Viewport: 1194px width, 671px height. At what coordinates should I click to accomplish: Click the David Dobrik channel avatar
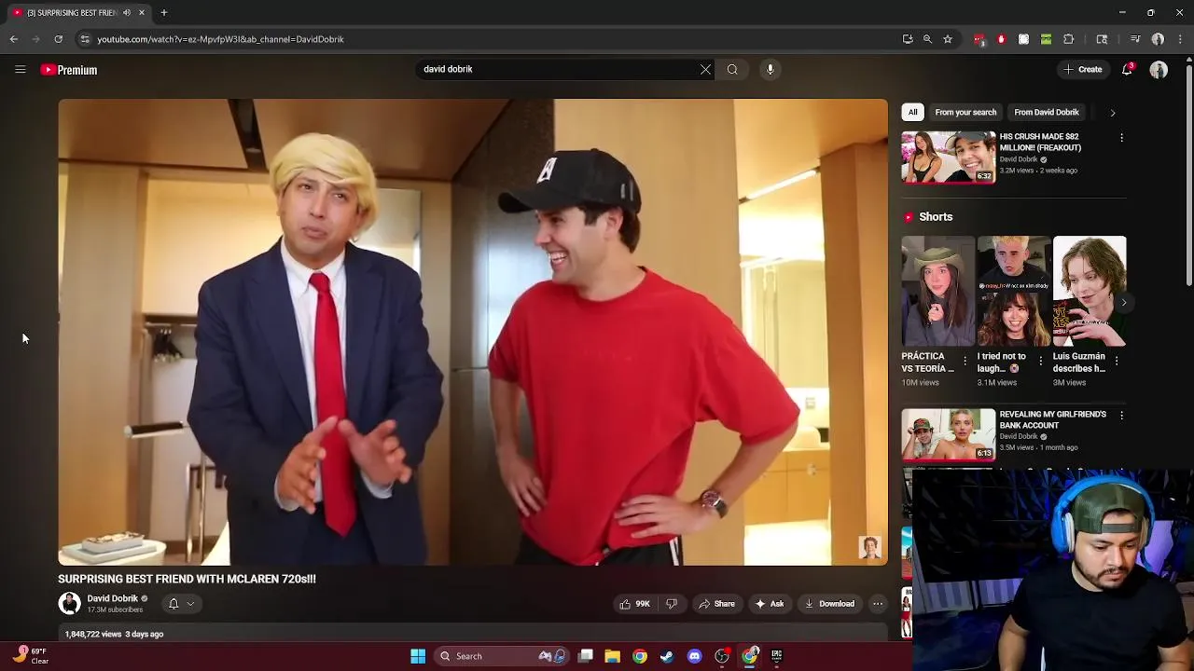point(69,603)
